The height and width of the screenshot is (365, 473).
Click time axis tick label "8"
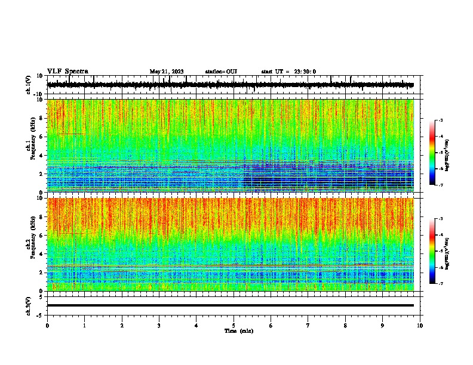[x=345, y=326]
